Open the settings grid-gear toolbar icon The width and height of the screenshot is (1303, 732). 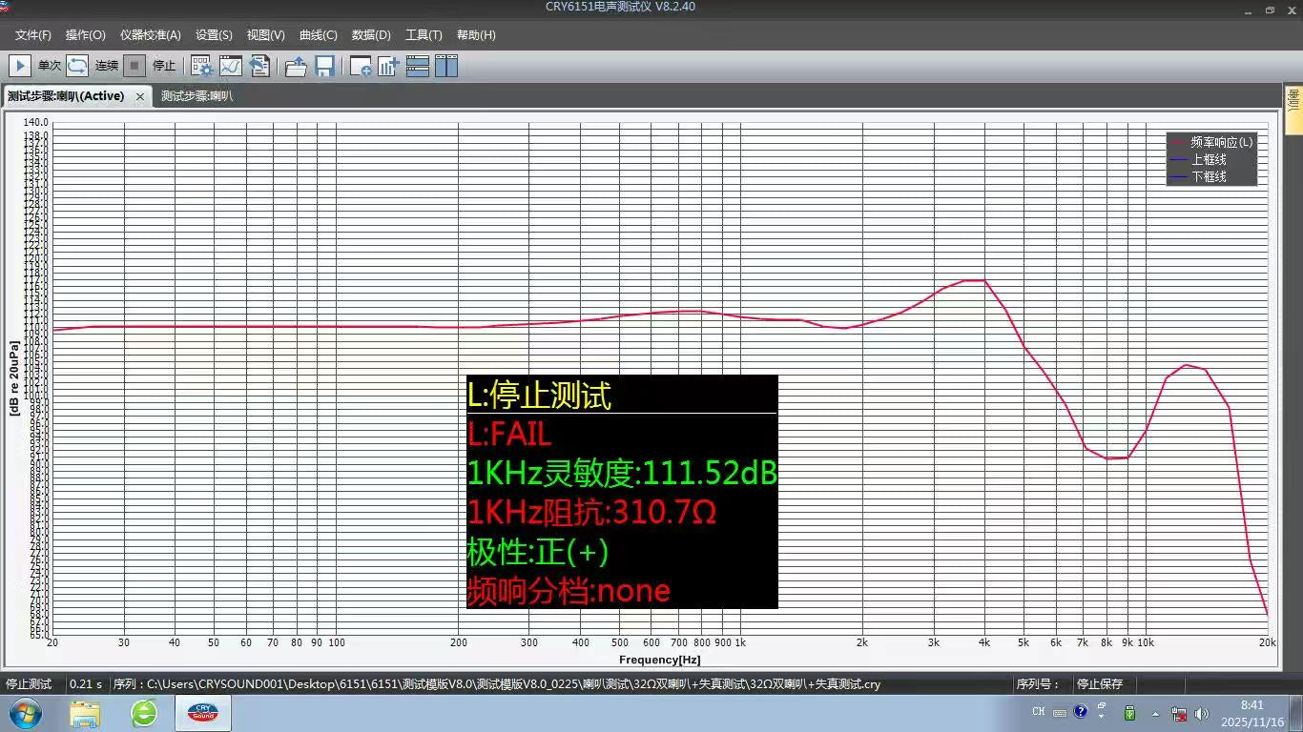point(201,66)
